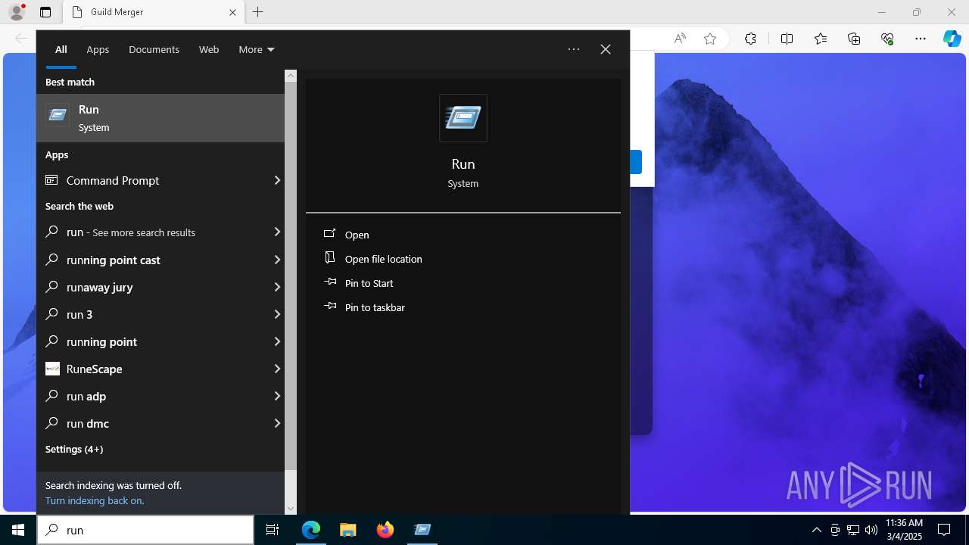This screenshot has width=969, height=545.
Task: Expand 'running point cast' suggestion arrow
Action: (x=277, y=260)
